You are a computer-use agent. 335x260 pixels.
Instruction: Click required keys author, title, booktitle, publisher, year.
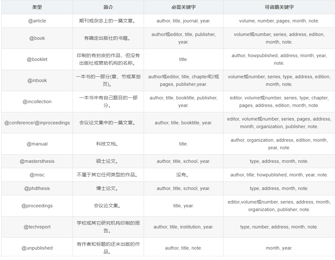point(183,102)
